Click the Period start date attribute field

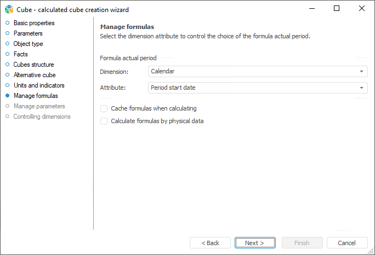pos(252,88)
